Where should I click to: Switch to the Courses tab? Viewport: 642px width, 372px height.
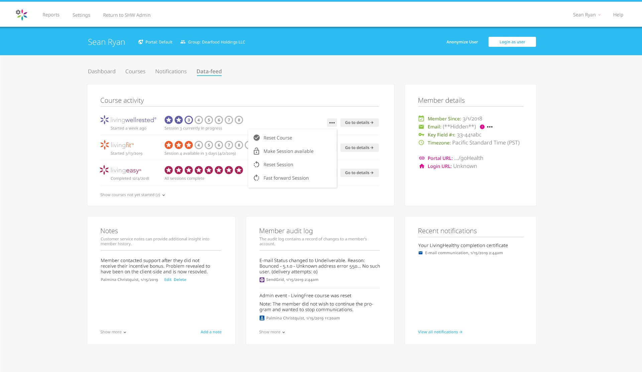click(x=135, y=71)
